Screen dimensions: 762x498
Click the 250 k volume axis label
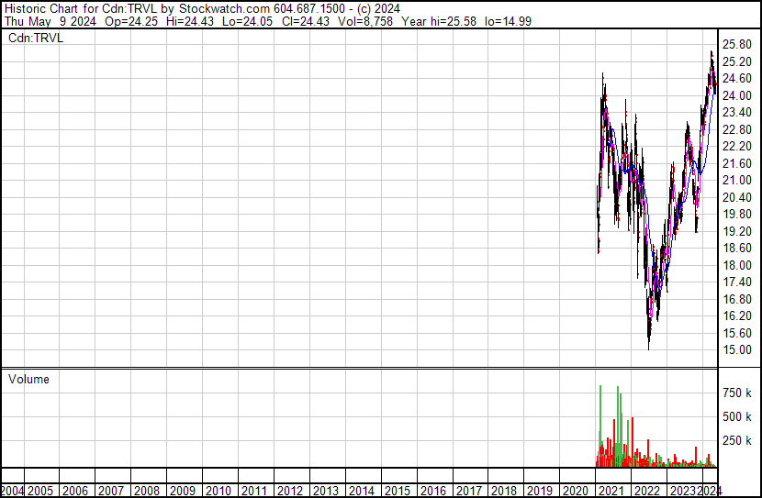click(x=738, y=441)
